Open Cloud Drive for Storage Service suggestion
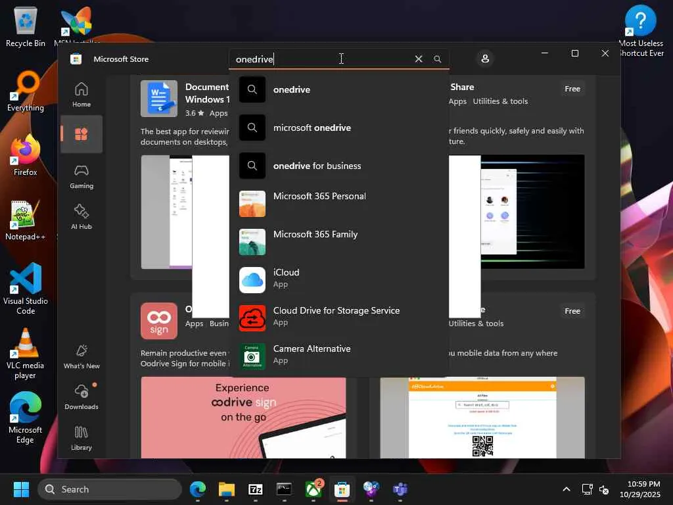This screenshot has width=673, height=505. (339, 318)
